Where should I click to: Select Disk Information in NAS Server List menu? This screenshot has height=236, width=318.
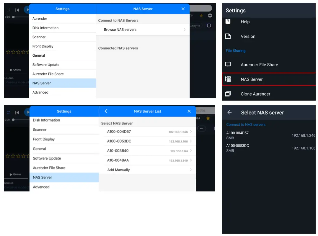[x=64, y=120]
